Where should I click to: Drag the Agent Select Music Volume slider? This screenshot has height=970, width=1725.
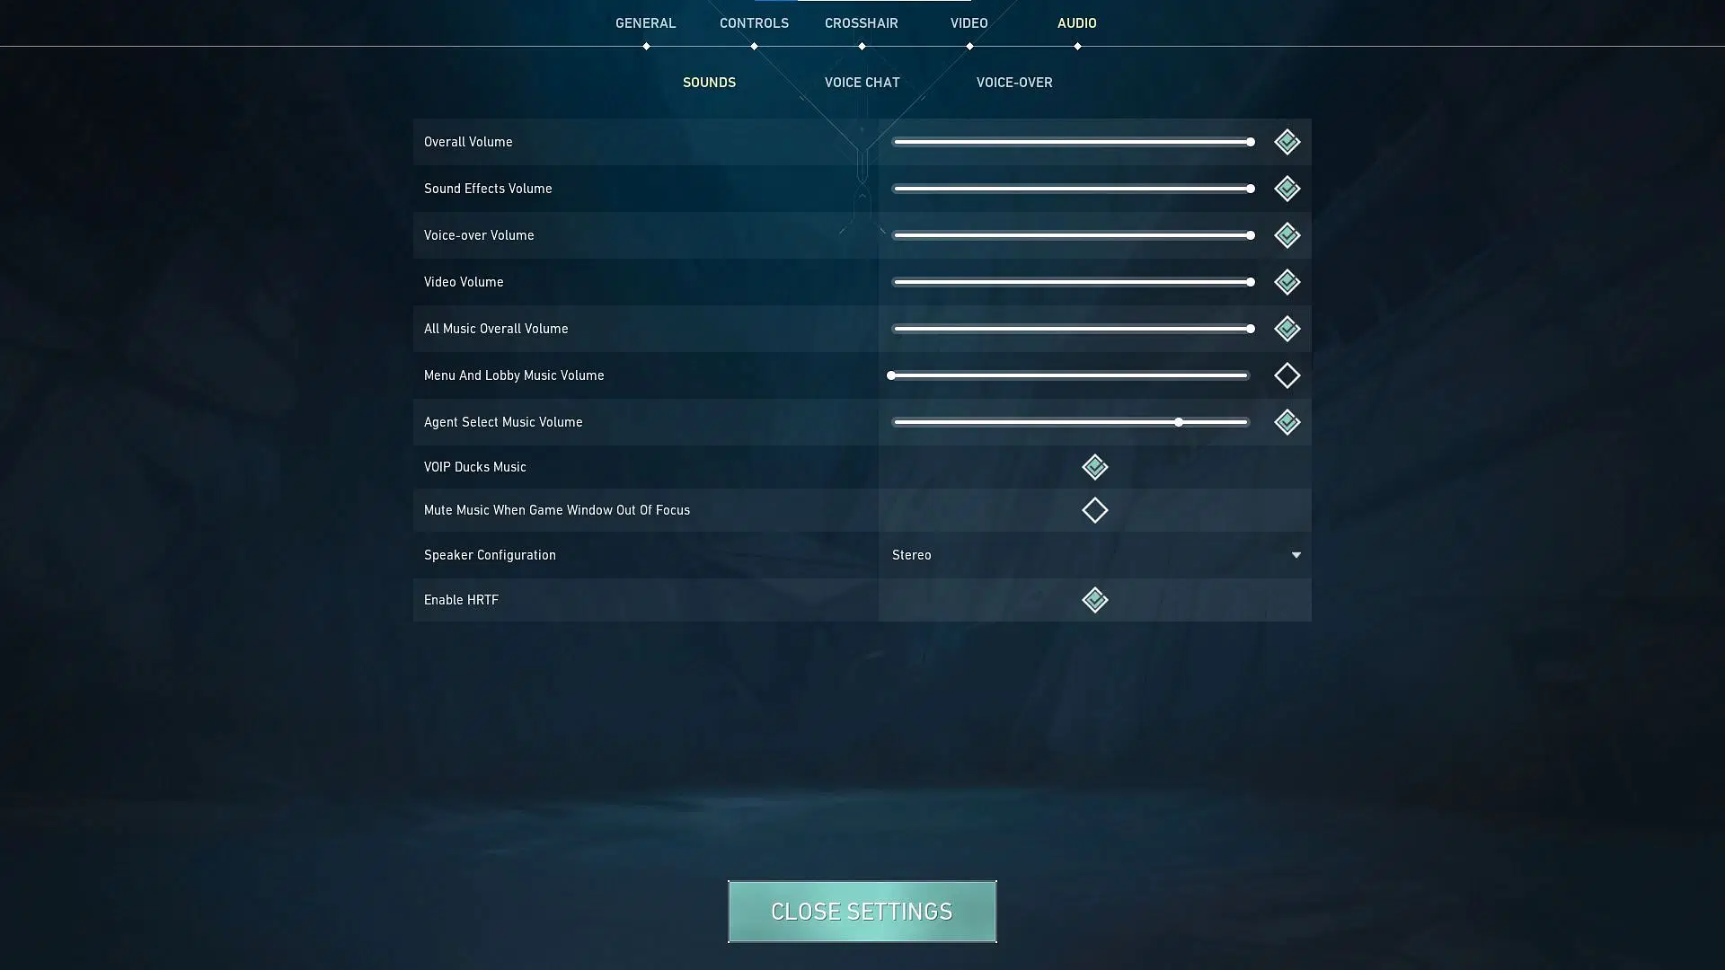(x=1180, y=421)
